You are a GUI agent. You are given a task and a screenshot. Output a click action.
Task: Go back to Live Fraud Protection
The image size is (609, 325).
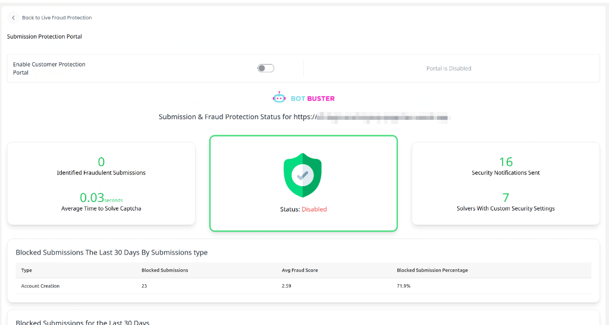[56, 18]
